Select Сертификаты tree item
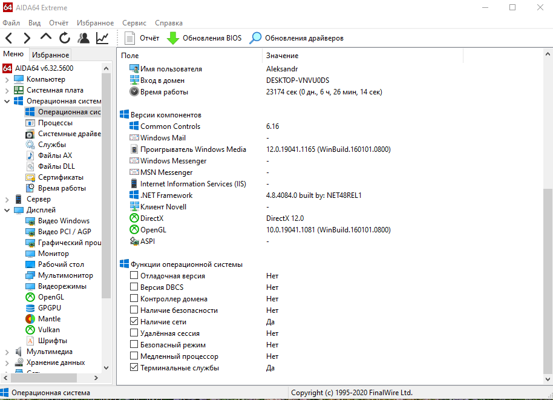The width and height of the screenshot is (553, 400). coord(61,177)
